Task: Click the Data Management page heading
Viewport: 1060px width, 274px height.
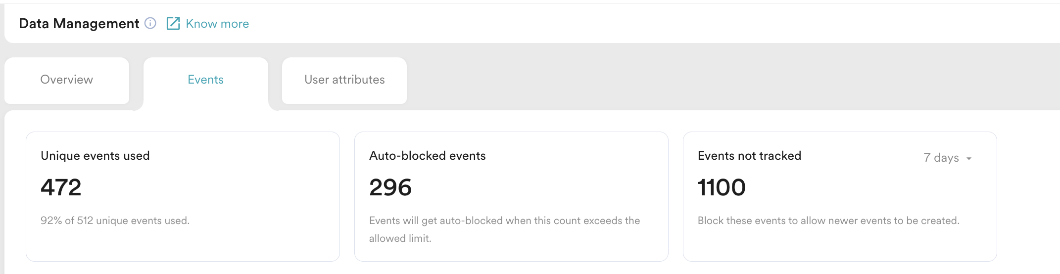Action: tap(79, 24)
